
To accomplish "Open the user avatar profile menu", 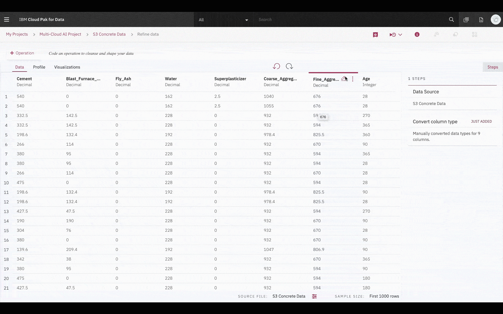I will [496, 19].
